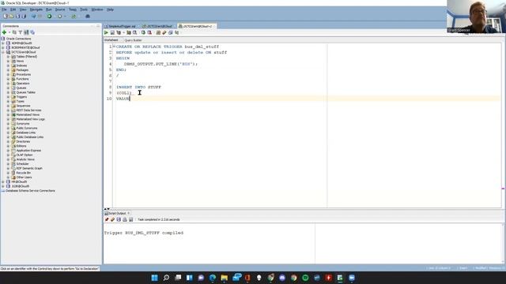
Task: Click the Open folder icon in main toolbar
Action: pyautogui.click(x=11, y=16)
